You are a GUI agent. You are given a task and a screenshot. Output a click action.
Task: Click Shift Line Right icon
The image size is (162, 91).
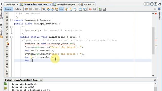[85, 9]
